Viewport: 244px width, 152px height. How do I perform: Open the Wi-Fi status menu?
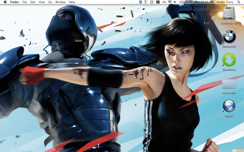point(170,2)
